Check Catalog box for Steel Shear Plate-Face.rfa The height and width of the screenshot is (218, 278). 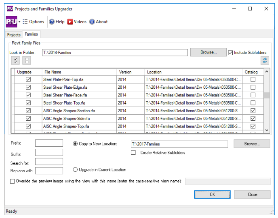coord(253,95)
